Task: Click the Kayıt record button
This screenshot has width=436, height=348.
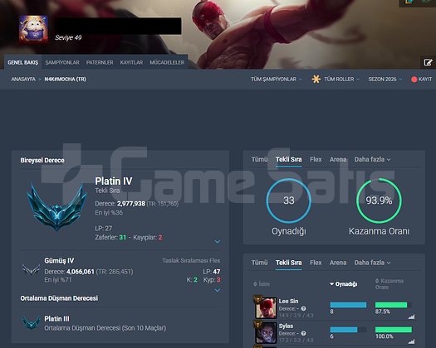Action: pos(422,79)
